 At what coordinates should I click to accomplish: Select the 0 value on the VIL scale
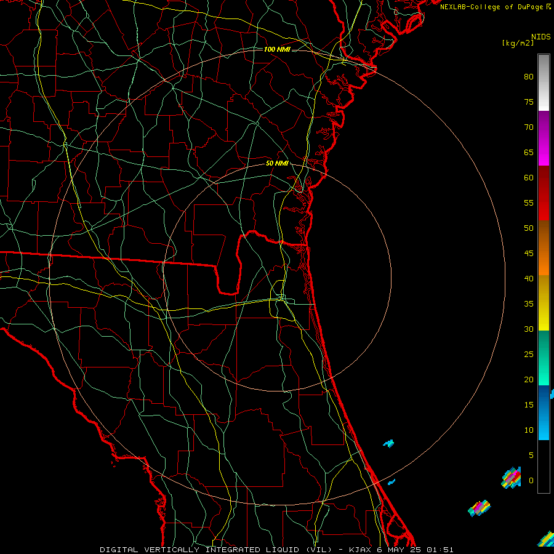point(531,481)
